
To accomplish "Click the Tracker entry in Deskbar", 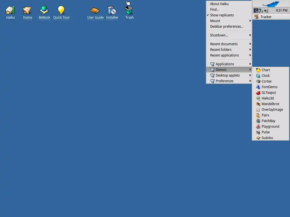I will (271, 17).
